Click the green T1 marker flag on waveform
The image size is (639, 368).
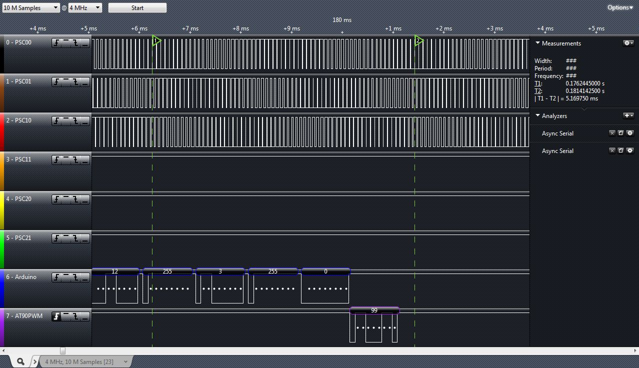156,41
